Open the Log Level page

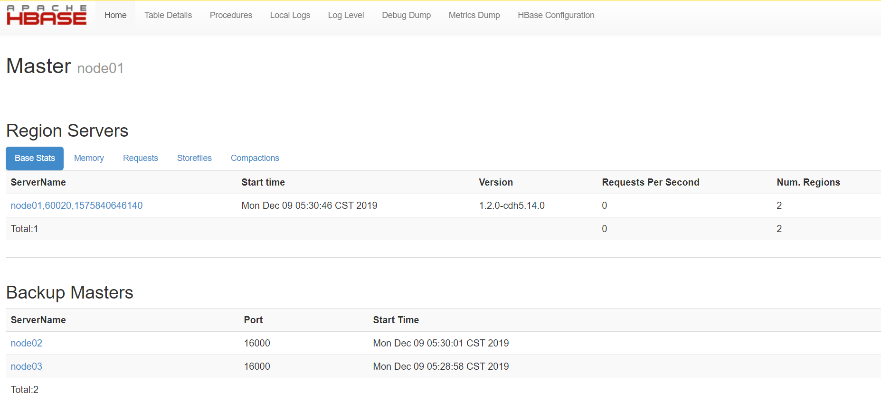coord(346,15)
